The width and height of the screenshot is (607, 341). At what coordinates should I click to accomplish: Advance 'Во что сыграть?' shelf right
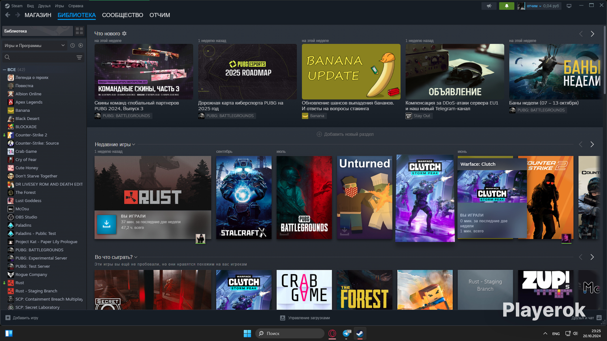592,257
